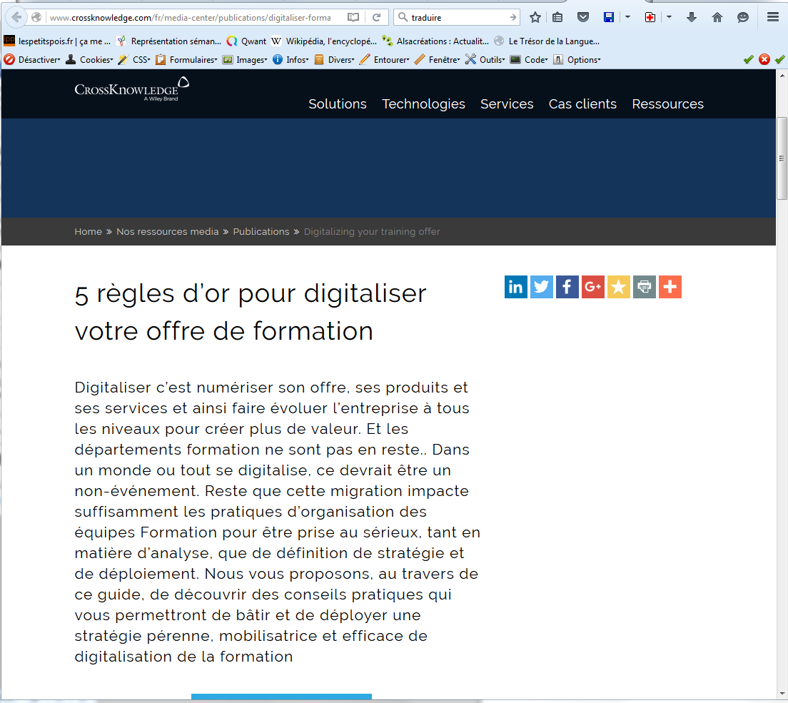Share the page on Twitter

point(541,287)
